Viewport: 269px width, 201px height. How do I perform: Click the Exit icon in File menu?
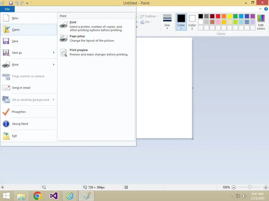[6, 136]
